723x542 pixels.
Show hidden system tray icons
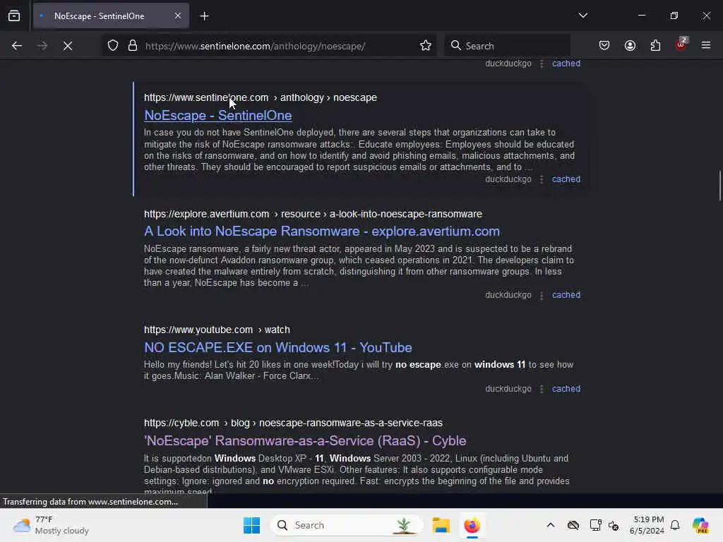tap(551, 525)
